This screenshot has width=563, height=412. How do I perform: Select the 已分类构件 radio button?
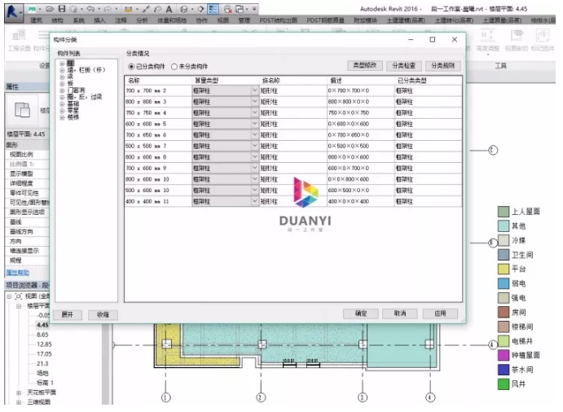pyautogui.click(x=131, y=67)
